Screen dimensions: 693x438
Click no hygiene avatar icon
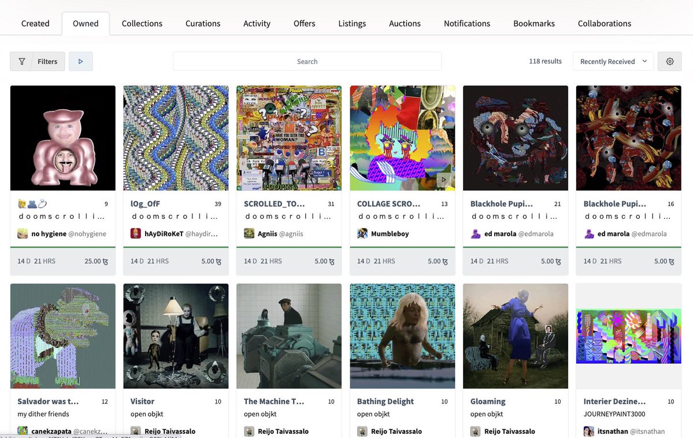(23, 233)
